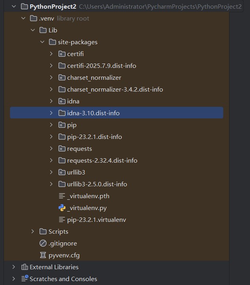Screen dimensions: 250x285
Task: Click the requests package folder icon
Action: 62,149
